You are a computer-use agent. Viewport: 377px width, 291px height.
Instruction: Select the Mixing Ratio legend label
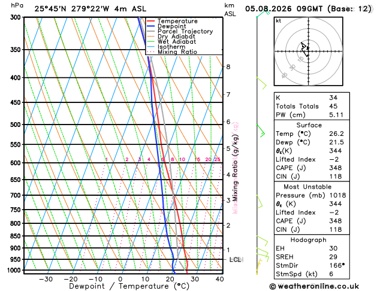pos(177,52)
